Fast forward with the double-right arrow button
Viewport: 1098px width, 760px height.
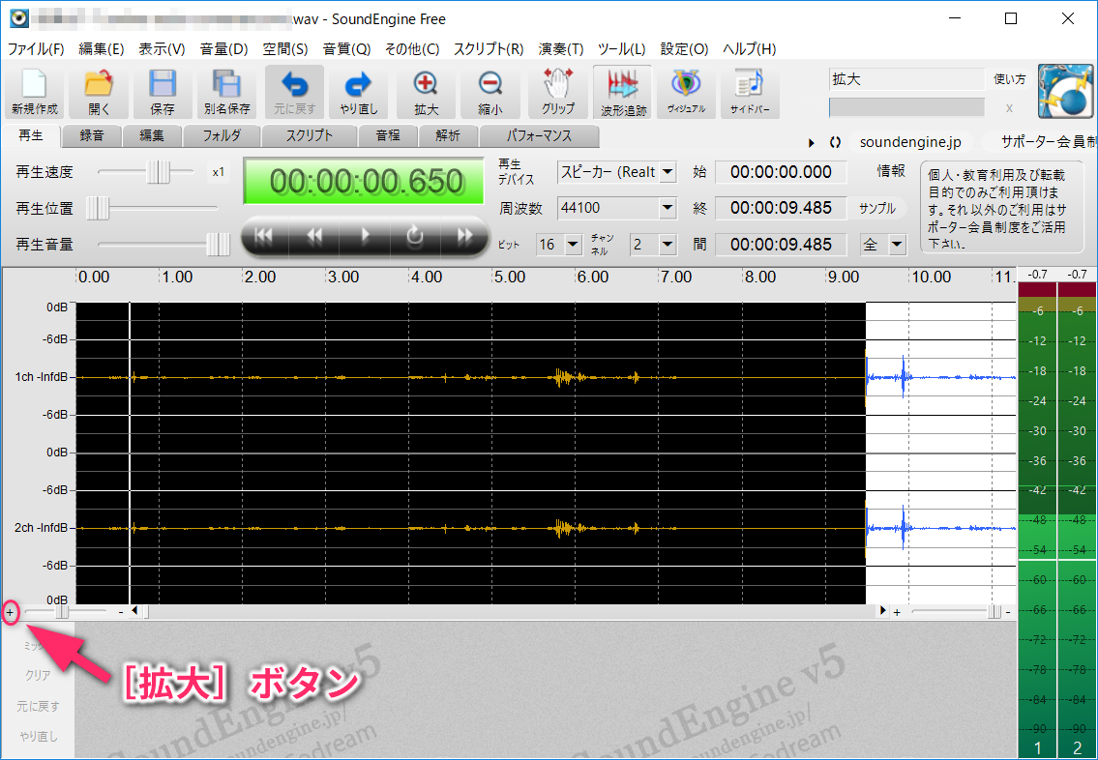pyautogui.click(x=464, y=237)
